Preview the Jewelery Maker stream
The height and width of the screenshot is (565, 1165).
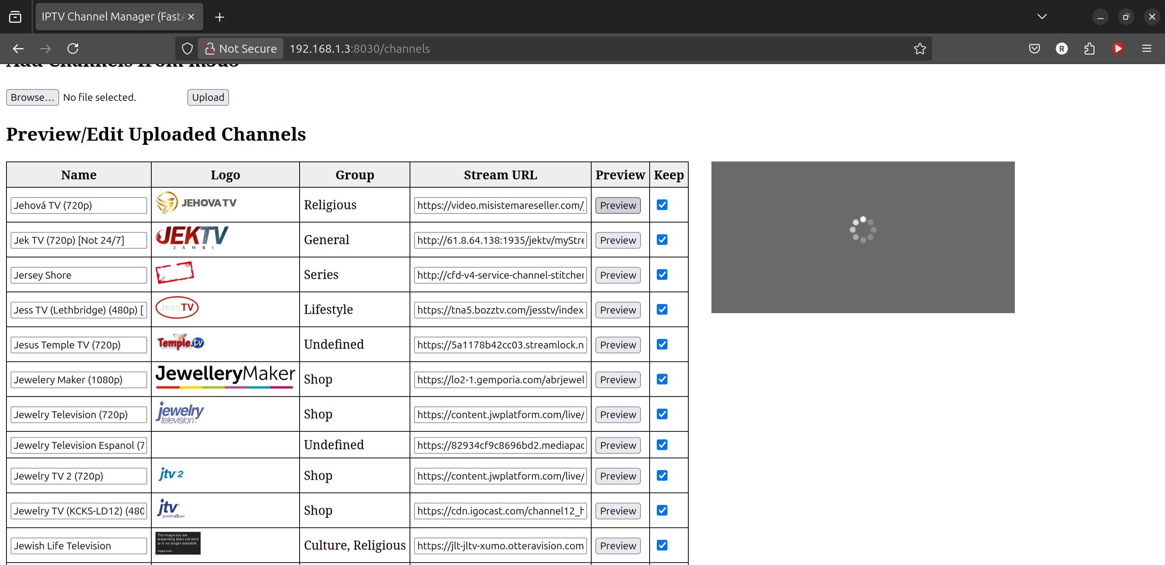tap(618, 380)
